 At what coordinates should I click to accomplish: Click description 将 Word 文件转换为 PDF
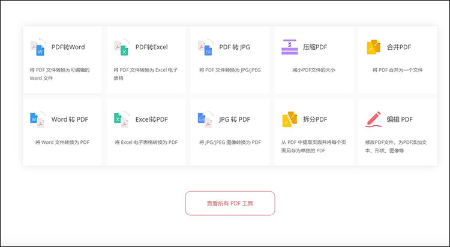click(x=62, y=142)
